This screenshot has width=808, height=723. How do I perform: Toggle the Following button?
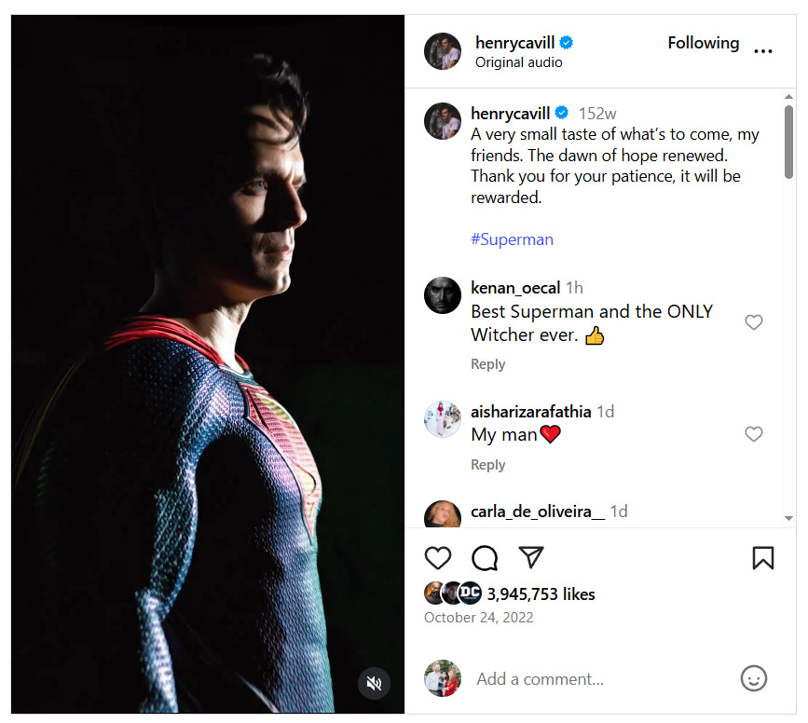pos(703,43)
